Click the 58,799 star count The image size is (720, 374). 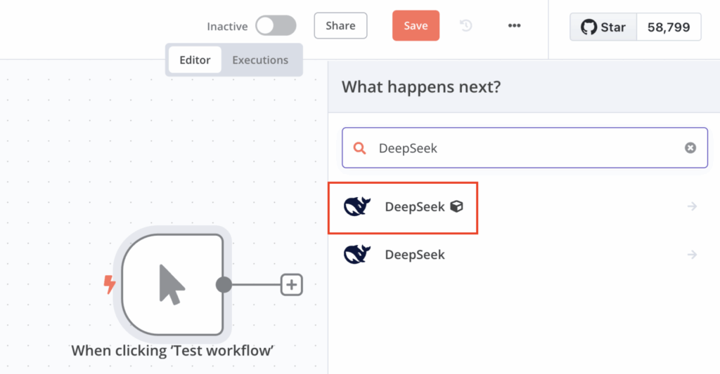click(x=669, y=27)
